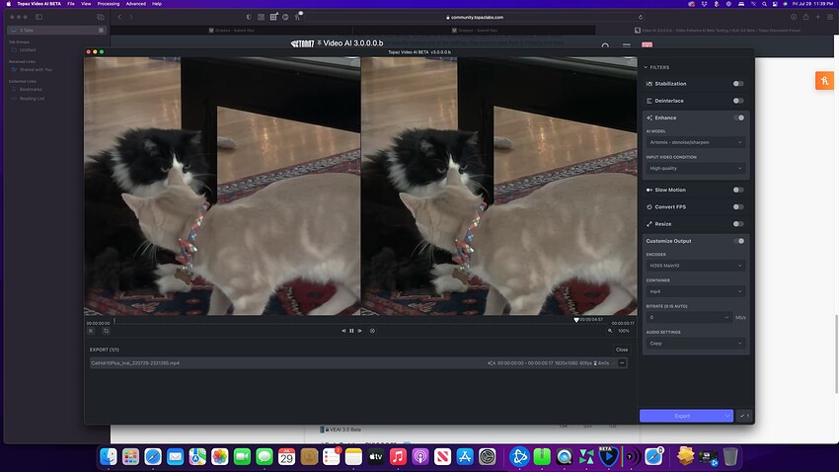Open Topaz Video AI BETA dock icon
This screenshot has height=472, width=839.
coord(608,456)
